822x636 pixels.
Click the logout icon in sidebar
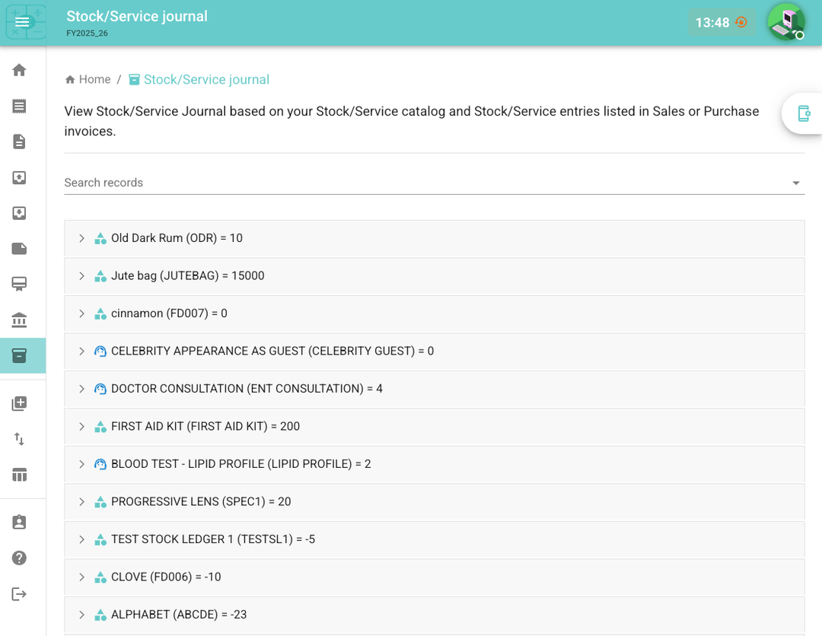coord(20,593)
